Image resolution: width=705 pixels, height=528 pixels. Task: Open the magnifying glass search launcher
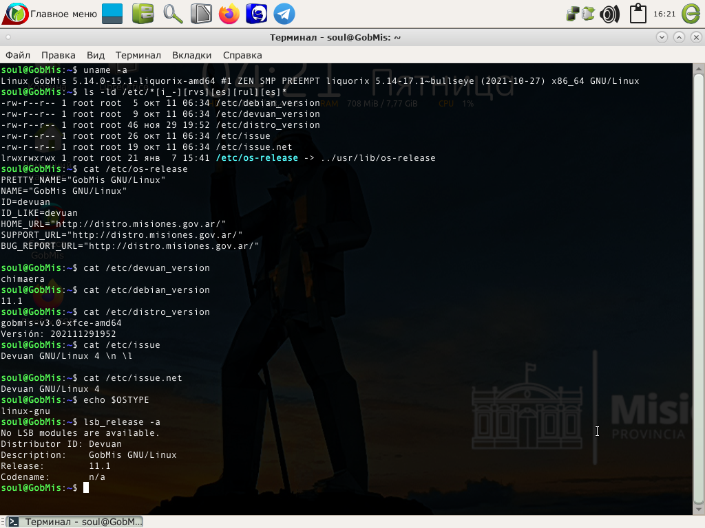click(173, 14)
